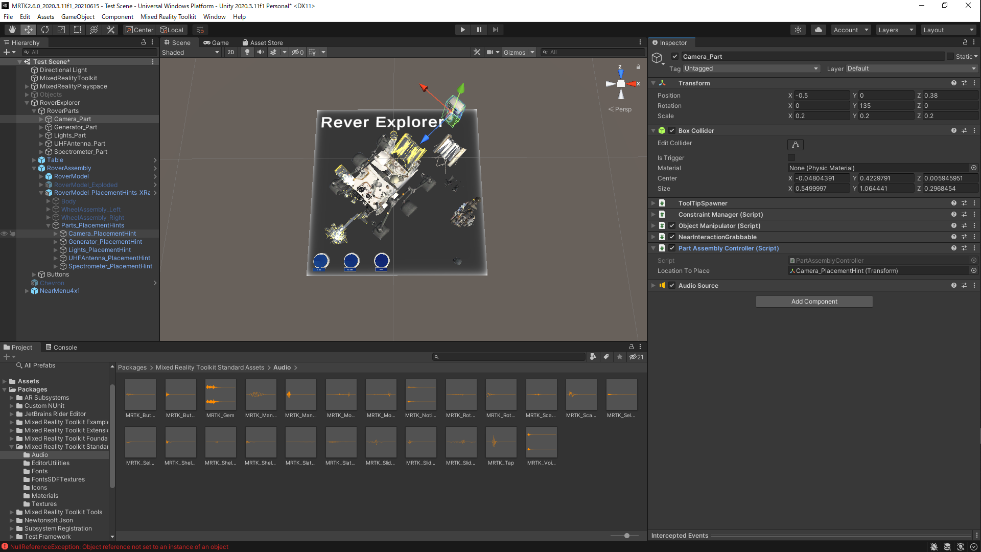Adjust the project icon size slider

click(x=627, y=536)
